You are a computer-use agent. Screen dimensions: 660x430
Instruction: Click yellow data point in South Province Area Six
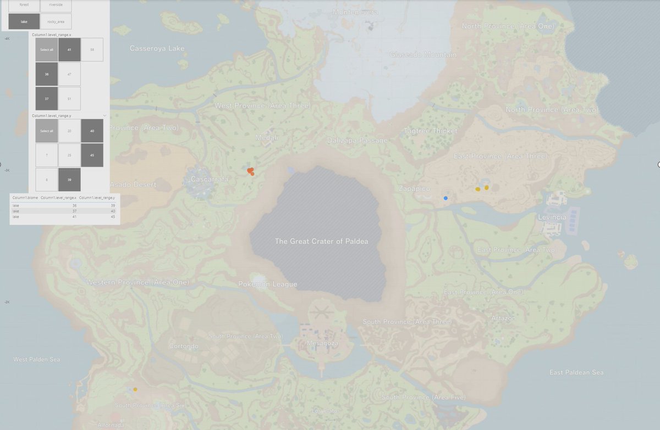pyautogui.click(x=135, y=389)
